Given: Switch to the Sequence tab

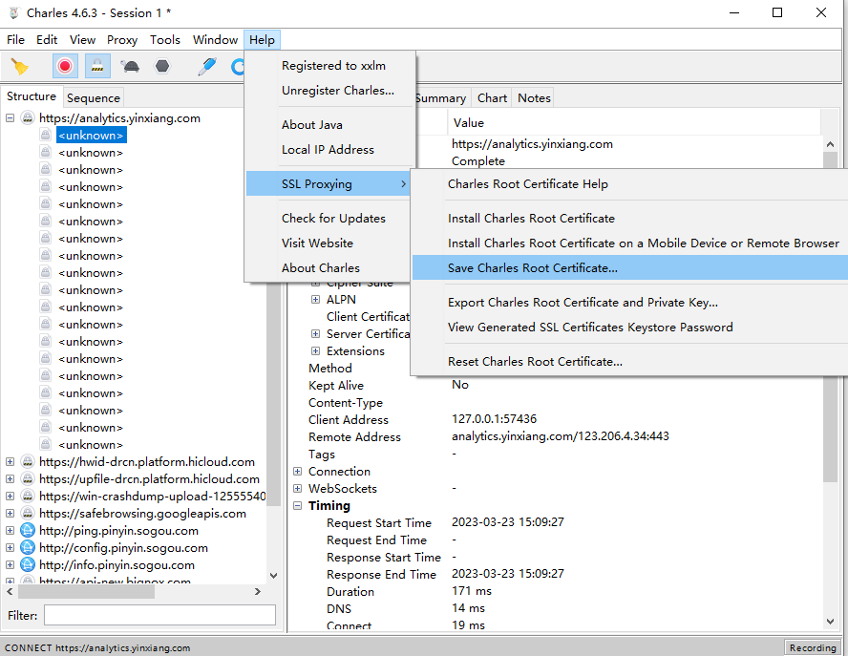Looking at the screenshot, I should click(93, 98).
